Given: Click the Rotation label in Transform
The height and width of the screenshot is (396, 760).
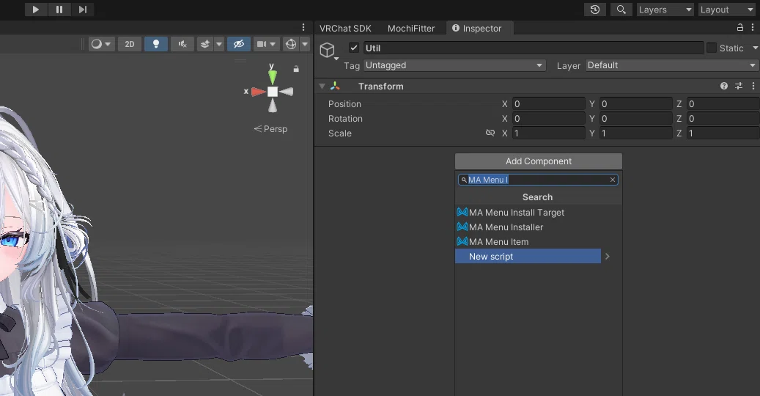Looking at the screenshot, I should 345,118.
